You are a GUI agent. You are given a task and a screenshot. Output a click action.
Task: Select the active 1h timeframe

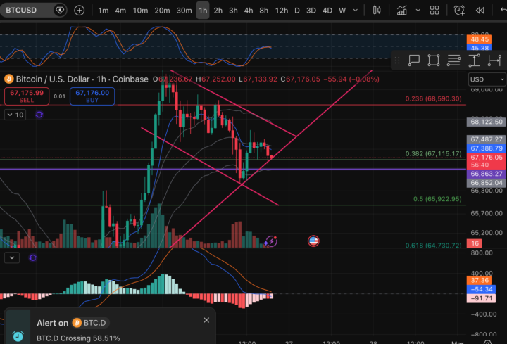[x=203, y=11]
